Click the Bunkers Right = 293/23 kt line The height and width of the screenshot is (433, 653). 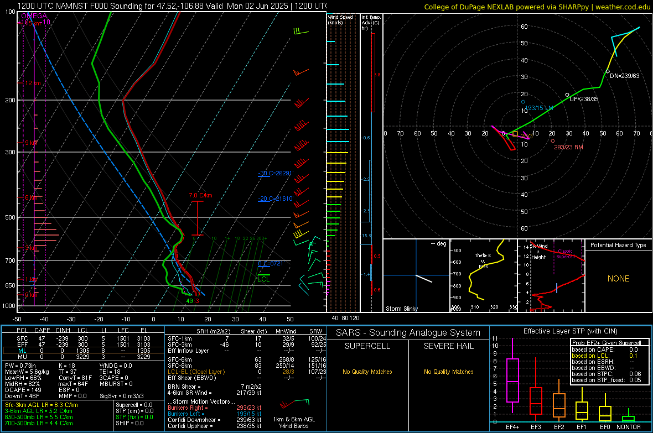[x=215, y=408]
